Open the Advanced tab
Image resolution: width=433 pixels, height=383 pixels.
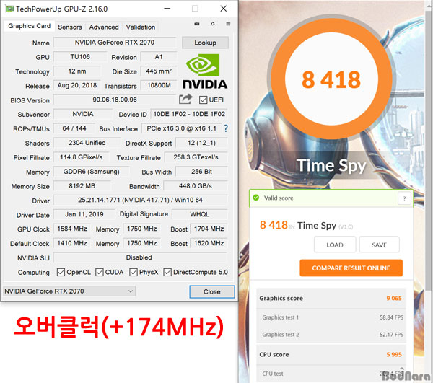click(104, 27)
